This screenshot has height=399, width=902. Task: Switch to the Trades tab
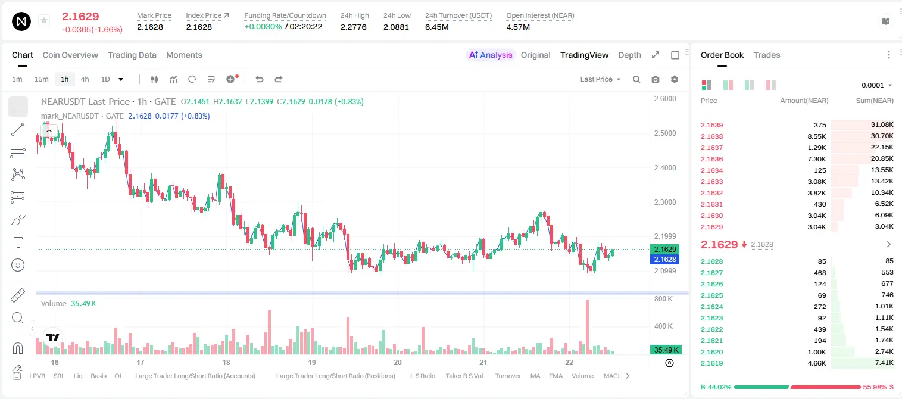766,55
